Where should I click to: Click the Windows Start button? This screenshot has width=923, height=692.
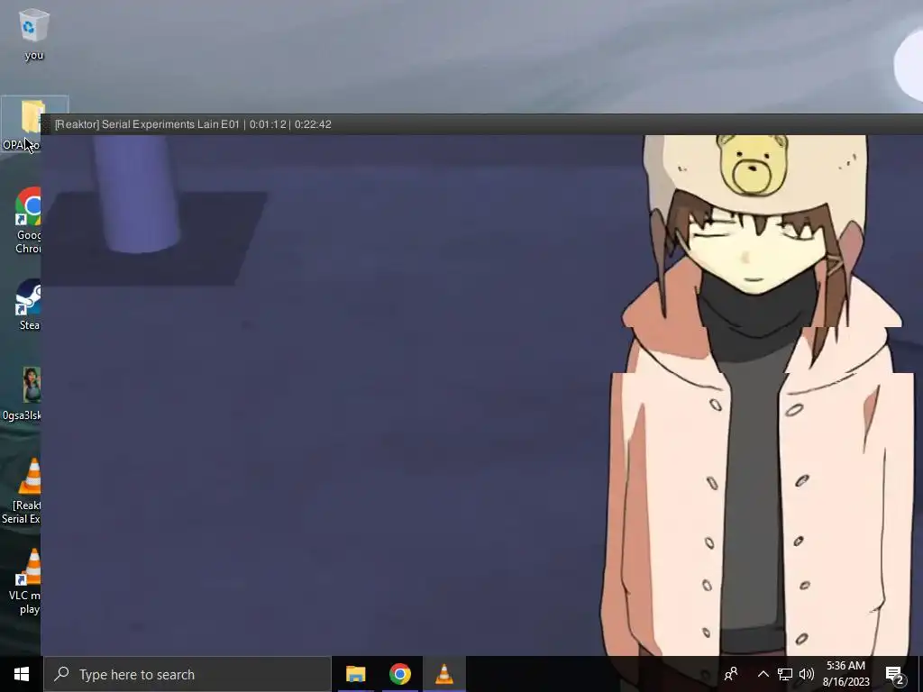pyautogui.click(x=22, y=674)
